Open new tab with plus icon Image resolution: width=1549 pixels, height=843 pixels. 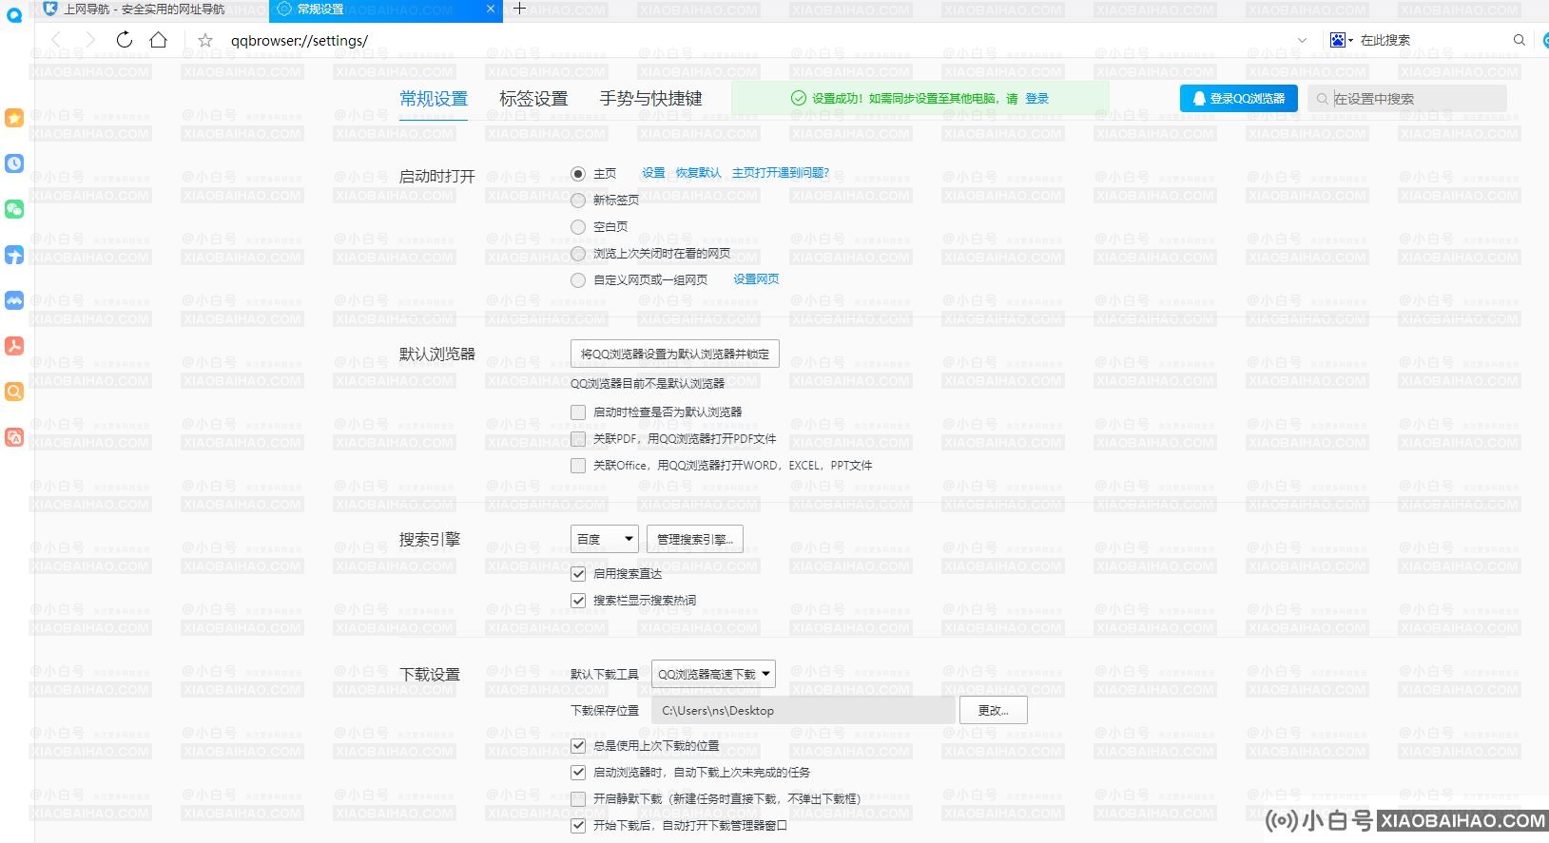tap(519, 9)
